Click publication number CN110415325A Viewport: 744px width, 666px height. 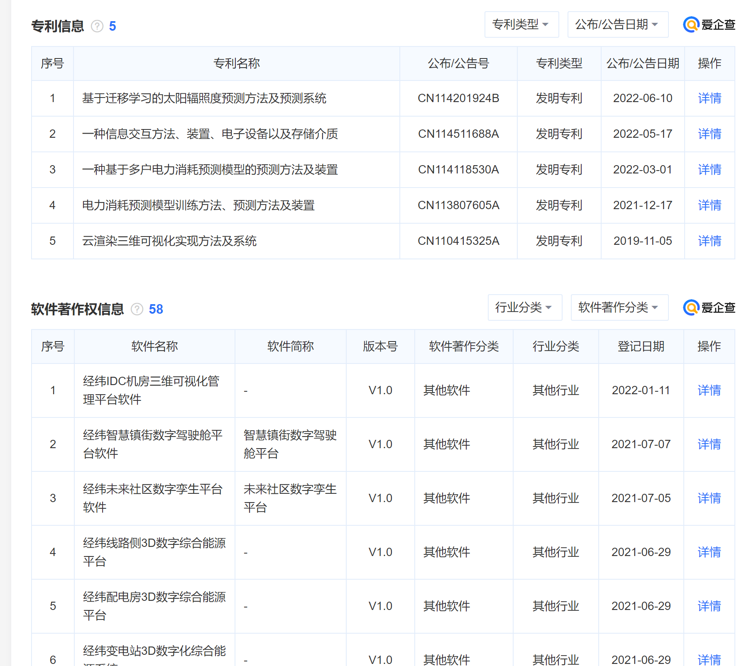click(458, 241)
